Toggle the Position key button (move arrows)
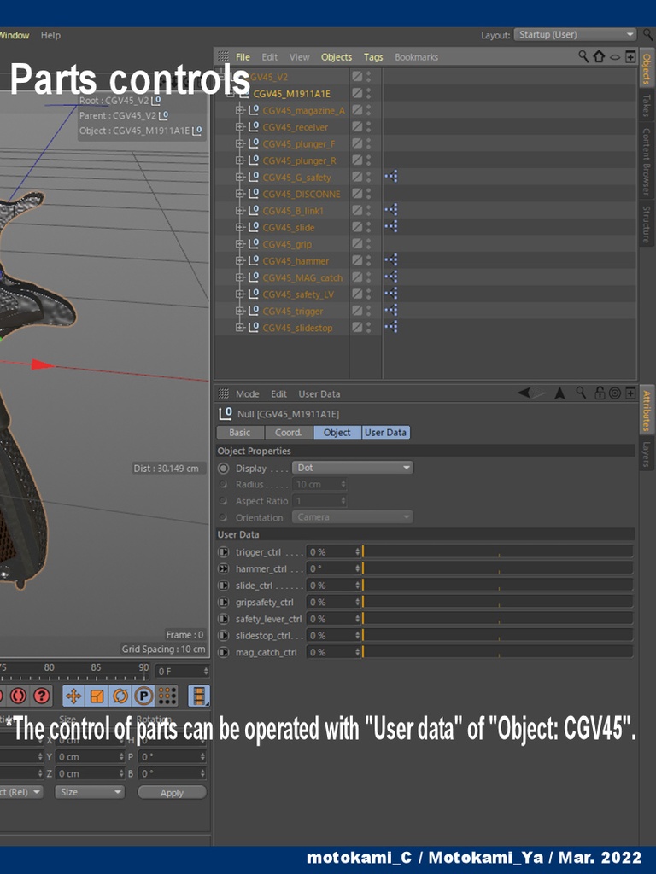The image size is (656, 874). tap(73, 696)
